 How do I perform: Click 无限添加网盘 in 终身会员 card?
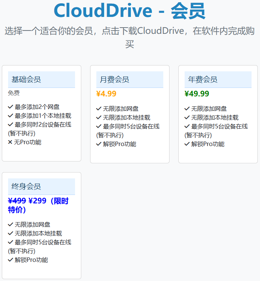tap(32, 225)
